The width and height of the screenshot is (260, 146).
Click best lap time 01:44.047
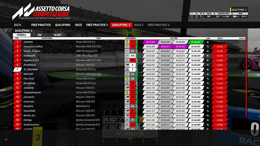tap(196, 42)
